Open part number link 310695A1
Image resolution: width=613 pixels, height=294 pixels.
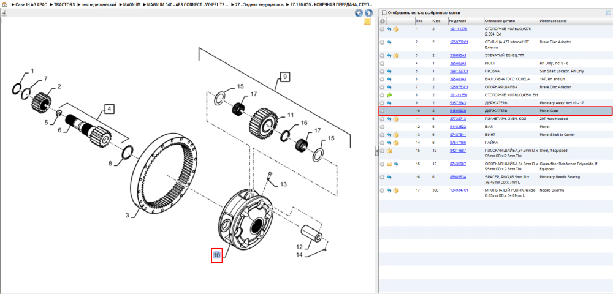(458, 56)
